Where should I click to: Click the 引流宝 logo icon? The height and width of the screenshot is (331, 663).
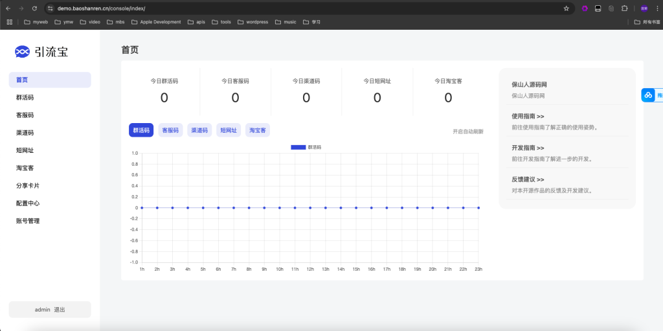pyautogui.click(x=23, y=52)
